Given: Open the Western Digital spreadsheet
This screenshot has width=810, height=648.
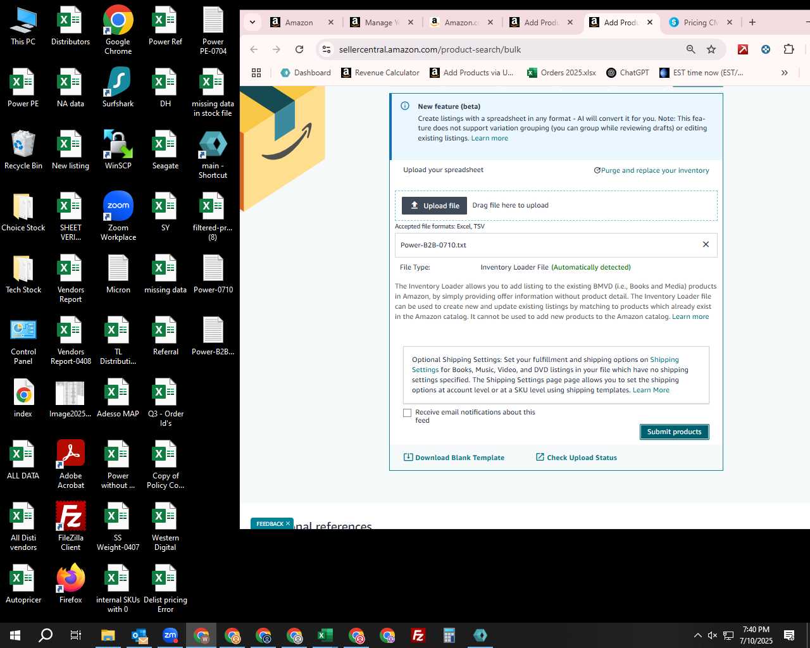Looking at the screenshot, I should (165, 526).
